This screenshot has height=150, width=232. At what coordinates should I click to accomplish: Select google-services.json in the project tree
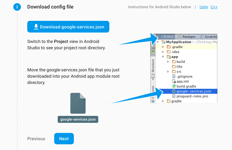(x=194, y=91)
